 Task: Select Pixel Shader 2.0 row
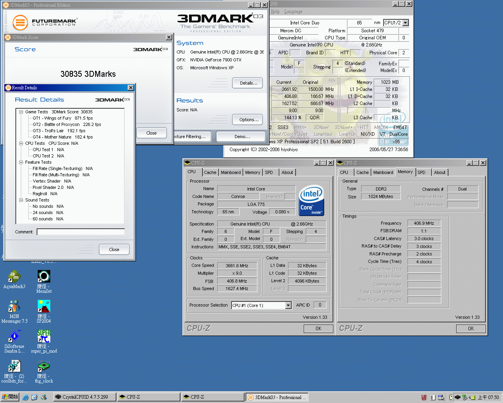[53, 187]
